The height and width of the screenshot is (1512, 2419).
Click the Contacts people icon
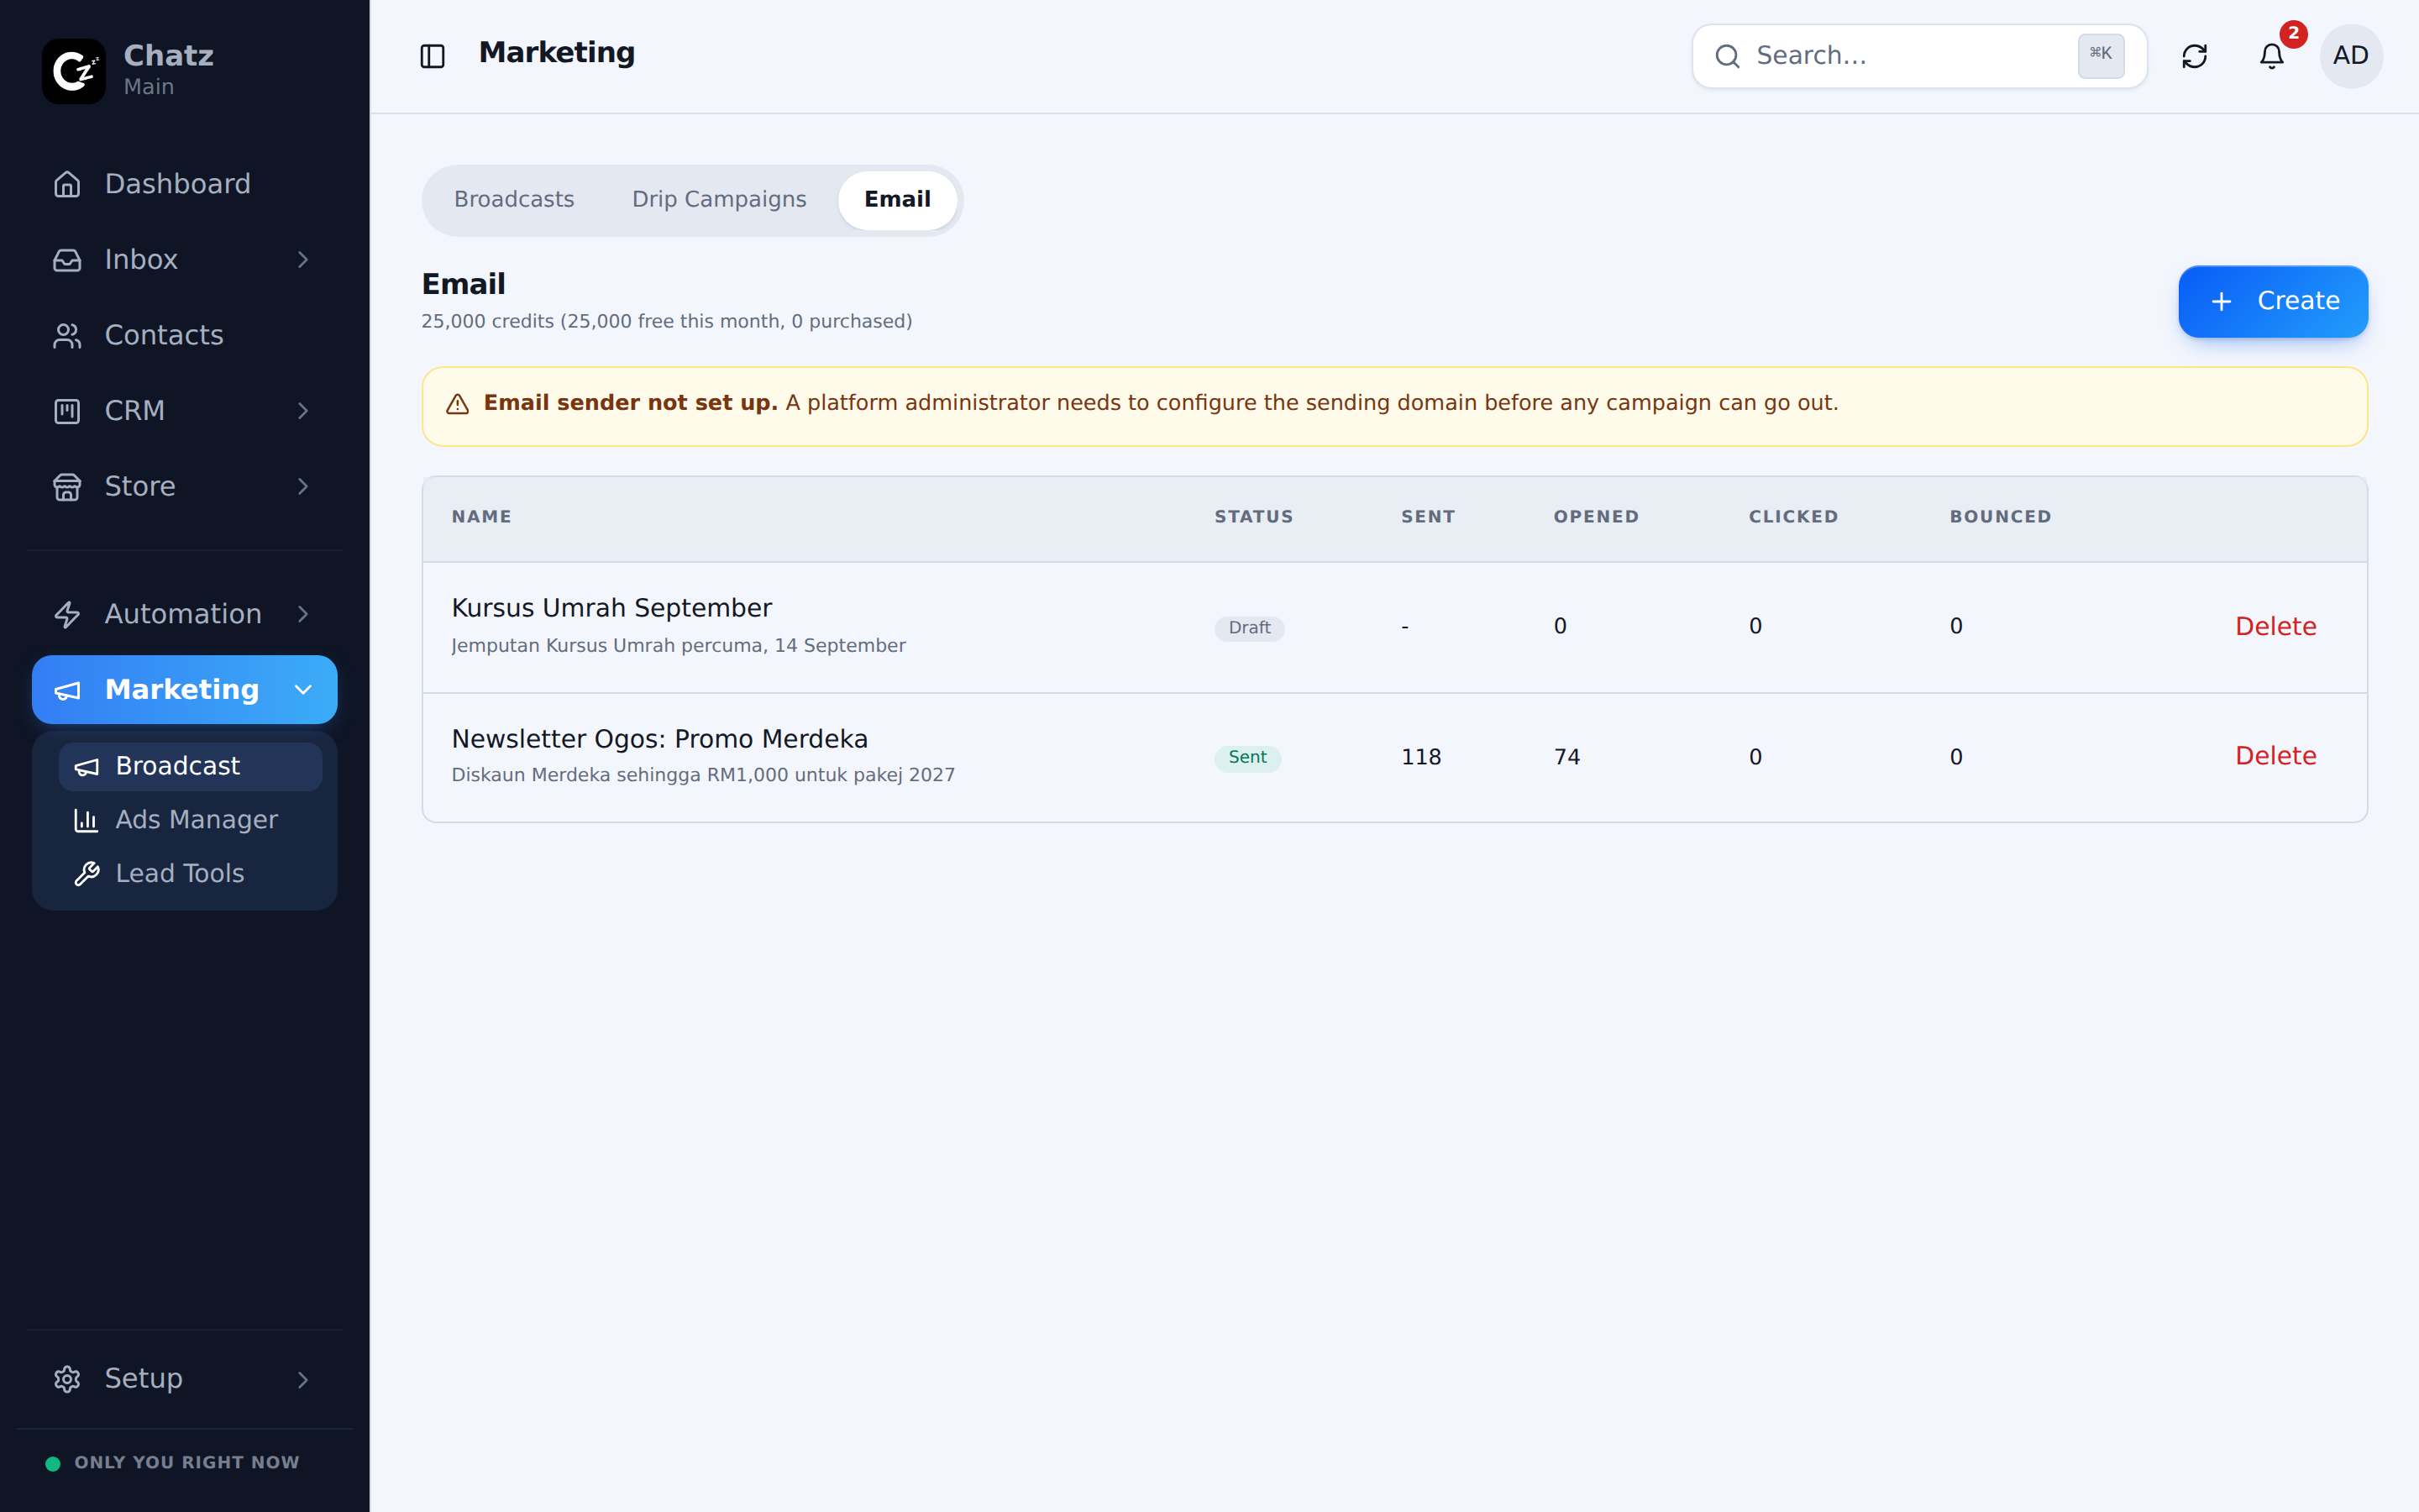coord(67,335)
